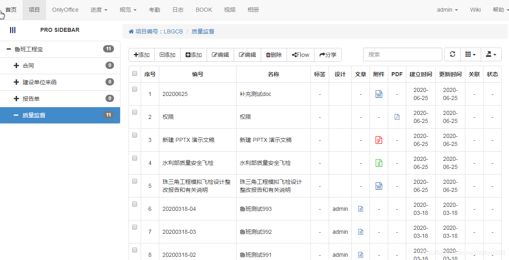This screenshot has height=260, width=509.
Task: Click the 序号 column header
Action: tap(150, 74)
